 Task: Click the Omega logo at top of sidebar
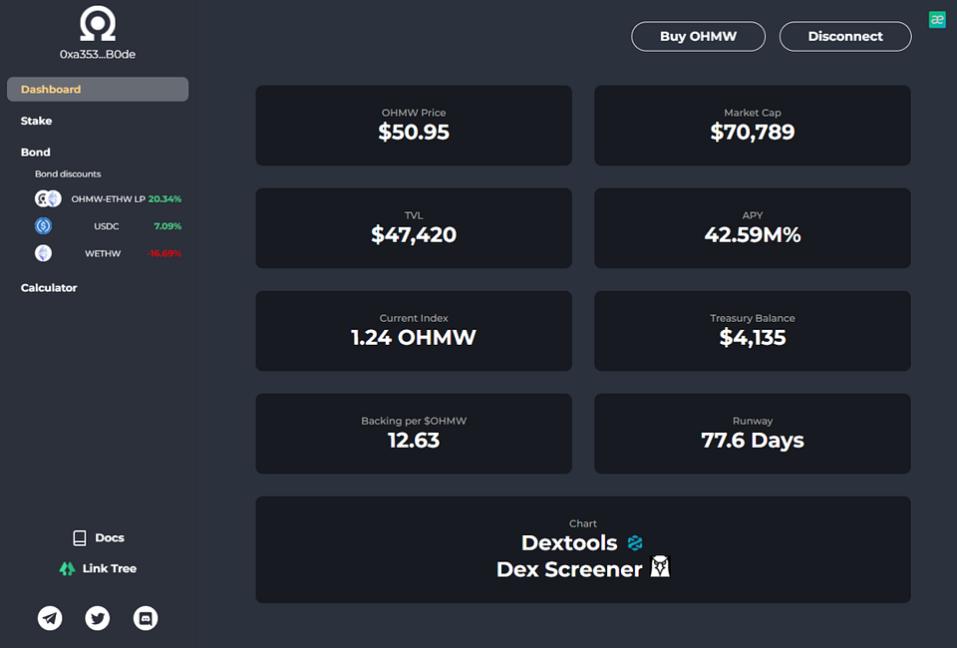coord(98,23)
